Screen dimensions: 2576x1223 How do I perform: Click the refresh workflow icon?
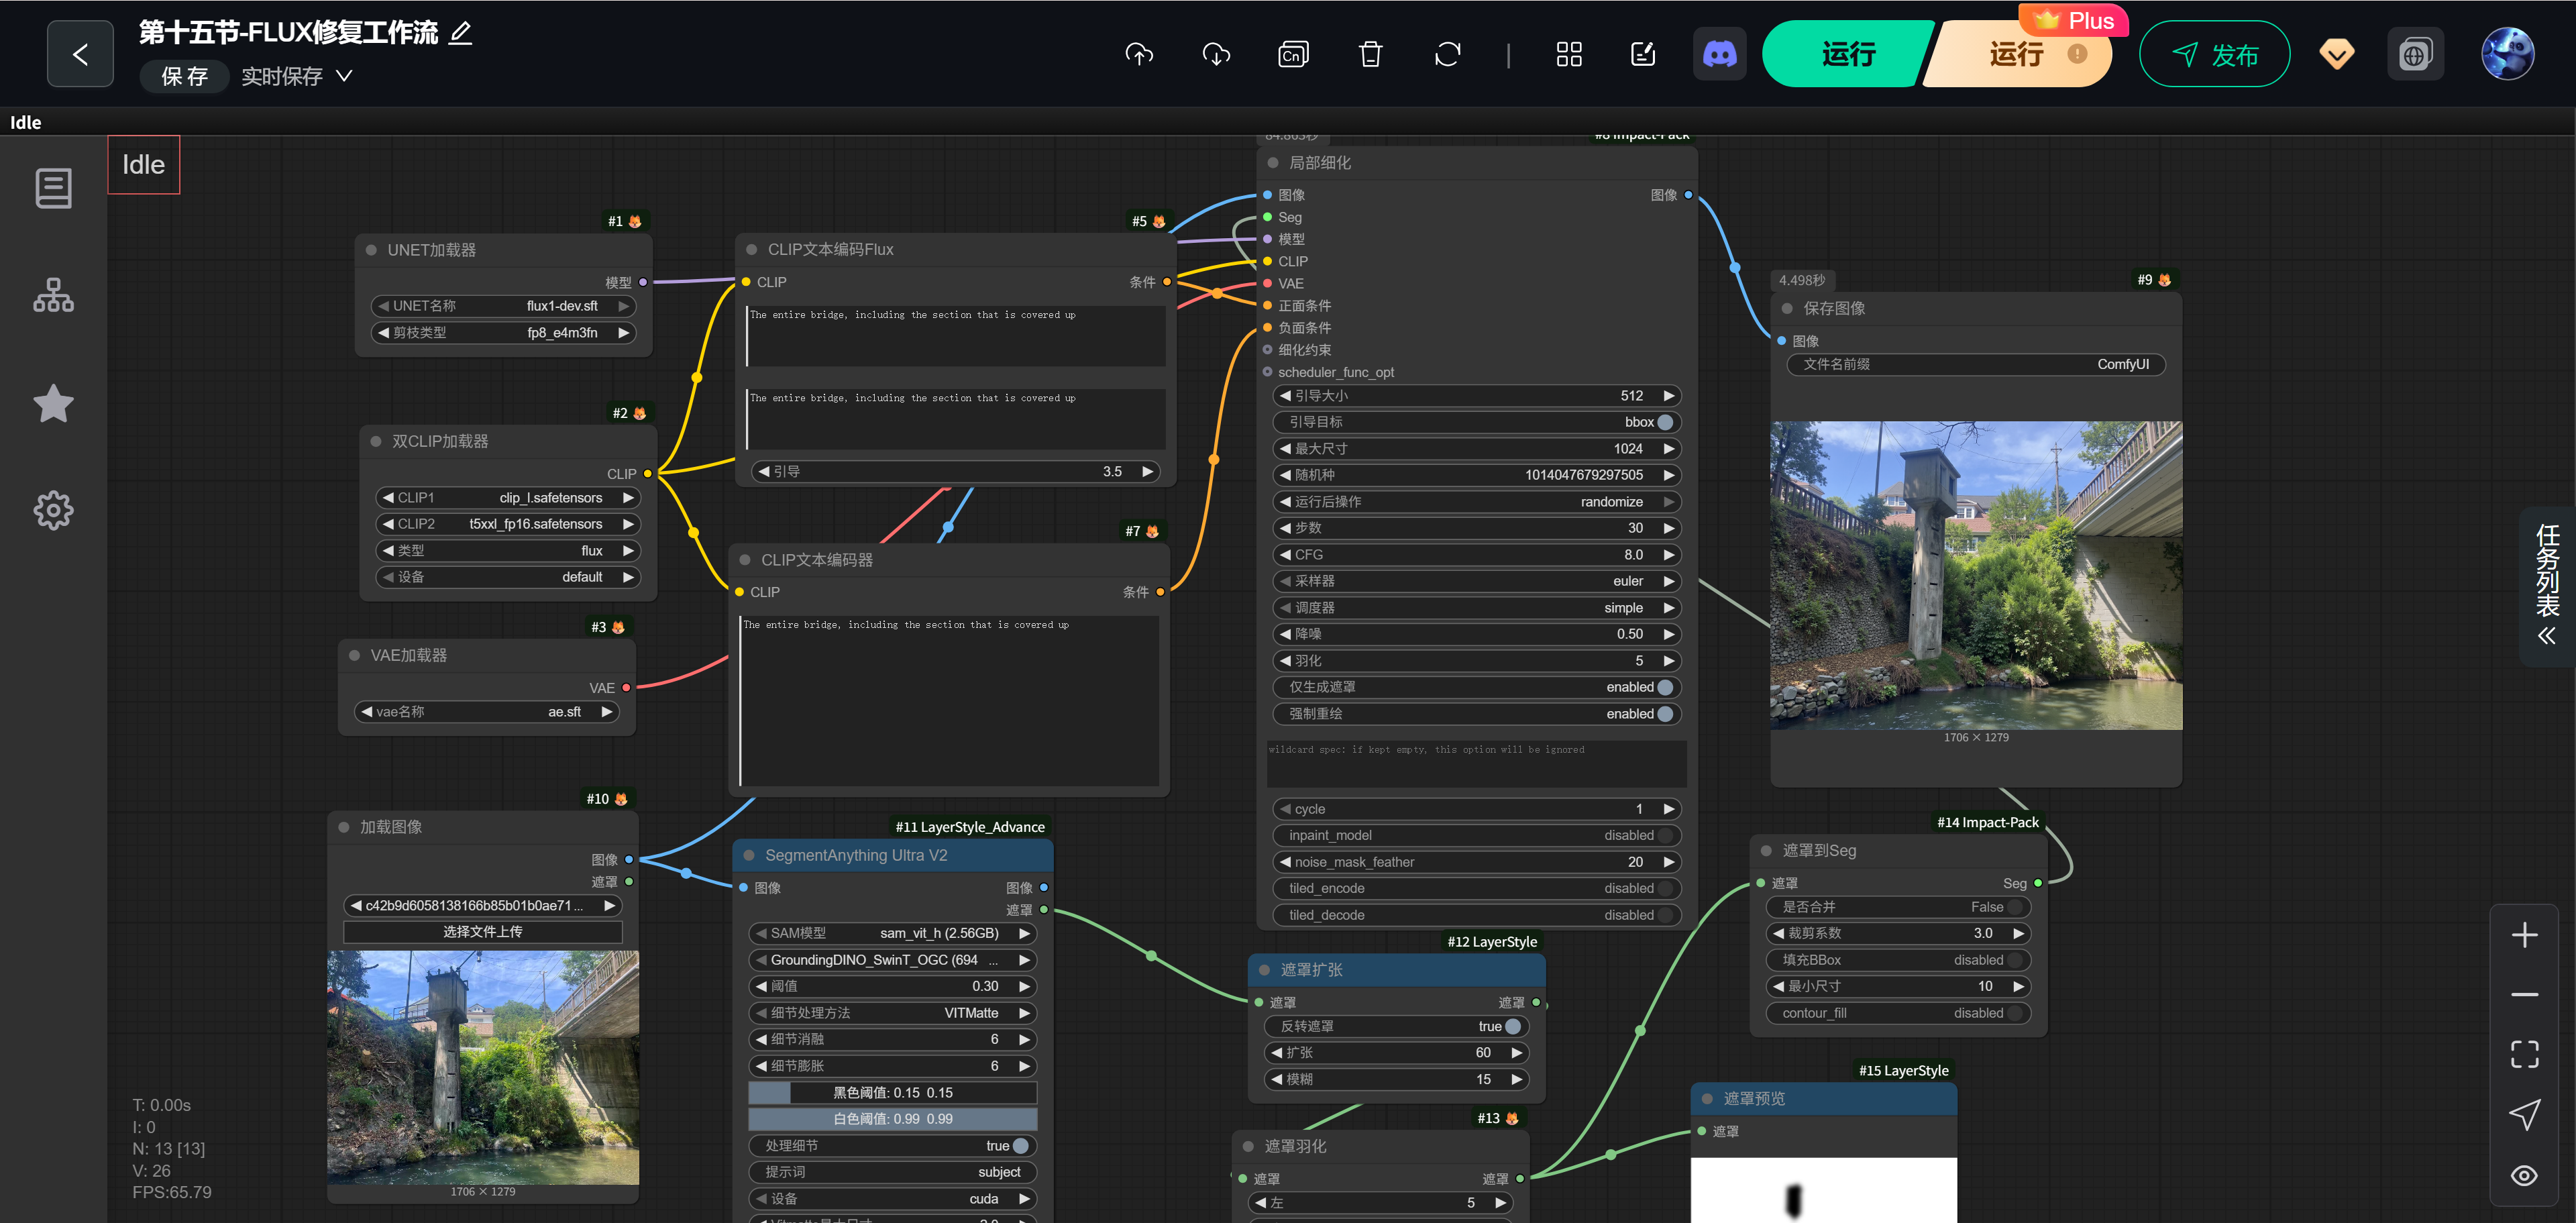[x=1447, y=54]
